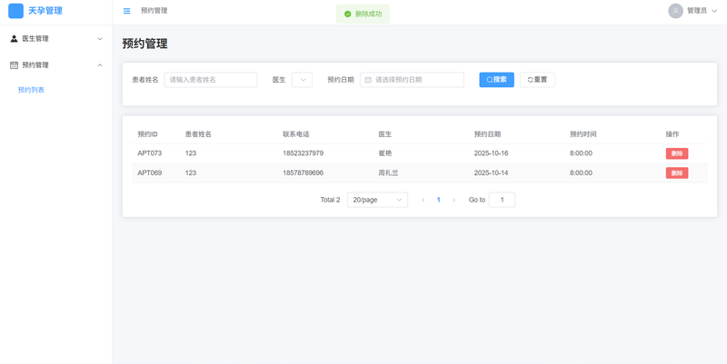This screenshot has width=727, height=364.
Task: Click the 预约管理 breadcrumb in header
Action: (154, 11)
